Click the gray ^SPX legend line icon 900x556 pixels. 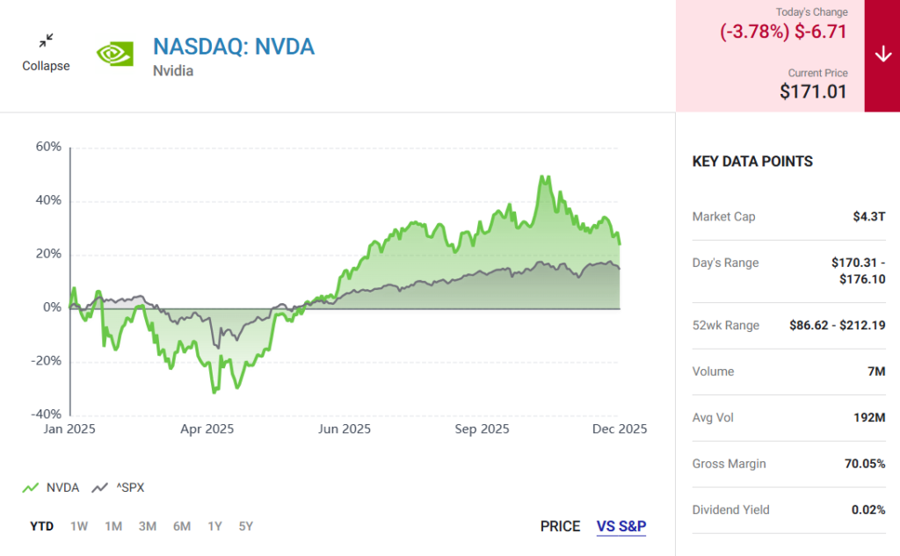(x=100, y=487)
